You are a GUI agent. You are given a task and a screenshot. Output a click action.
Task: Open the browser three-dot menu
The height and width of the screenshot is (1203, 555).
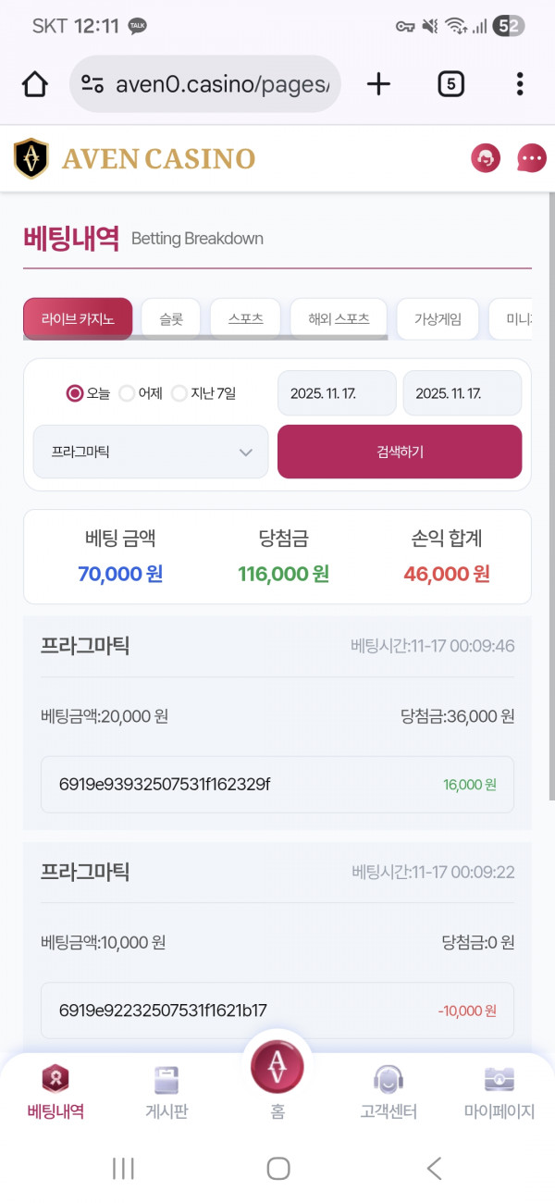(520, 83)
